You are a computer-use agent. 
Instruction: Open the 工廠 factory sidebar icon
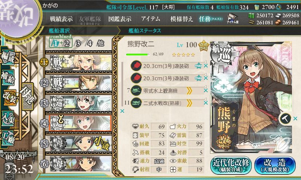point(8,138)
